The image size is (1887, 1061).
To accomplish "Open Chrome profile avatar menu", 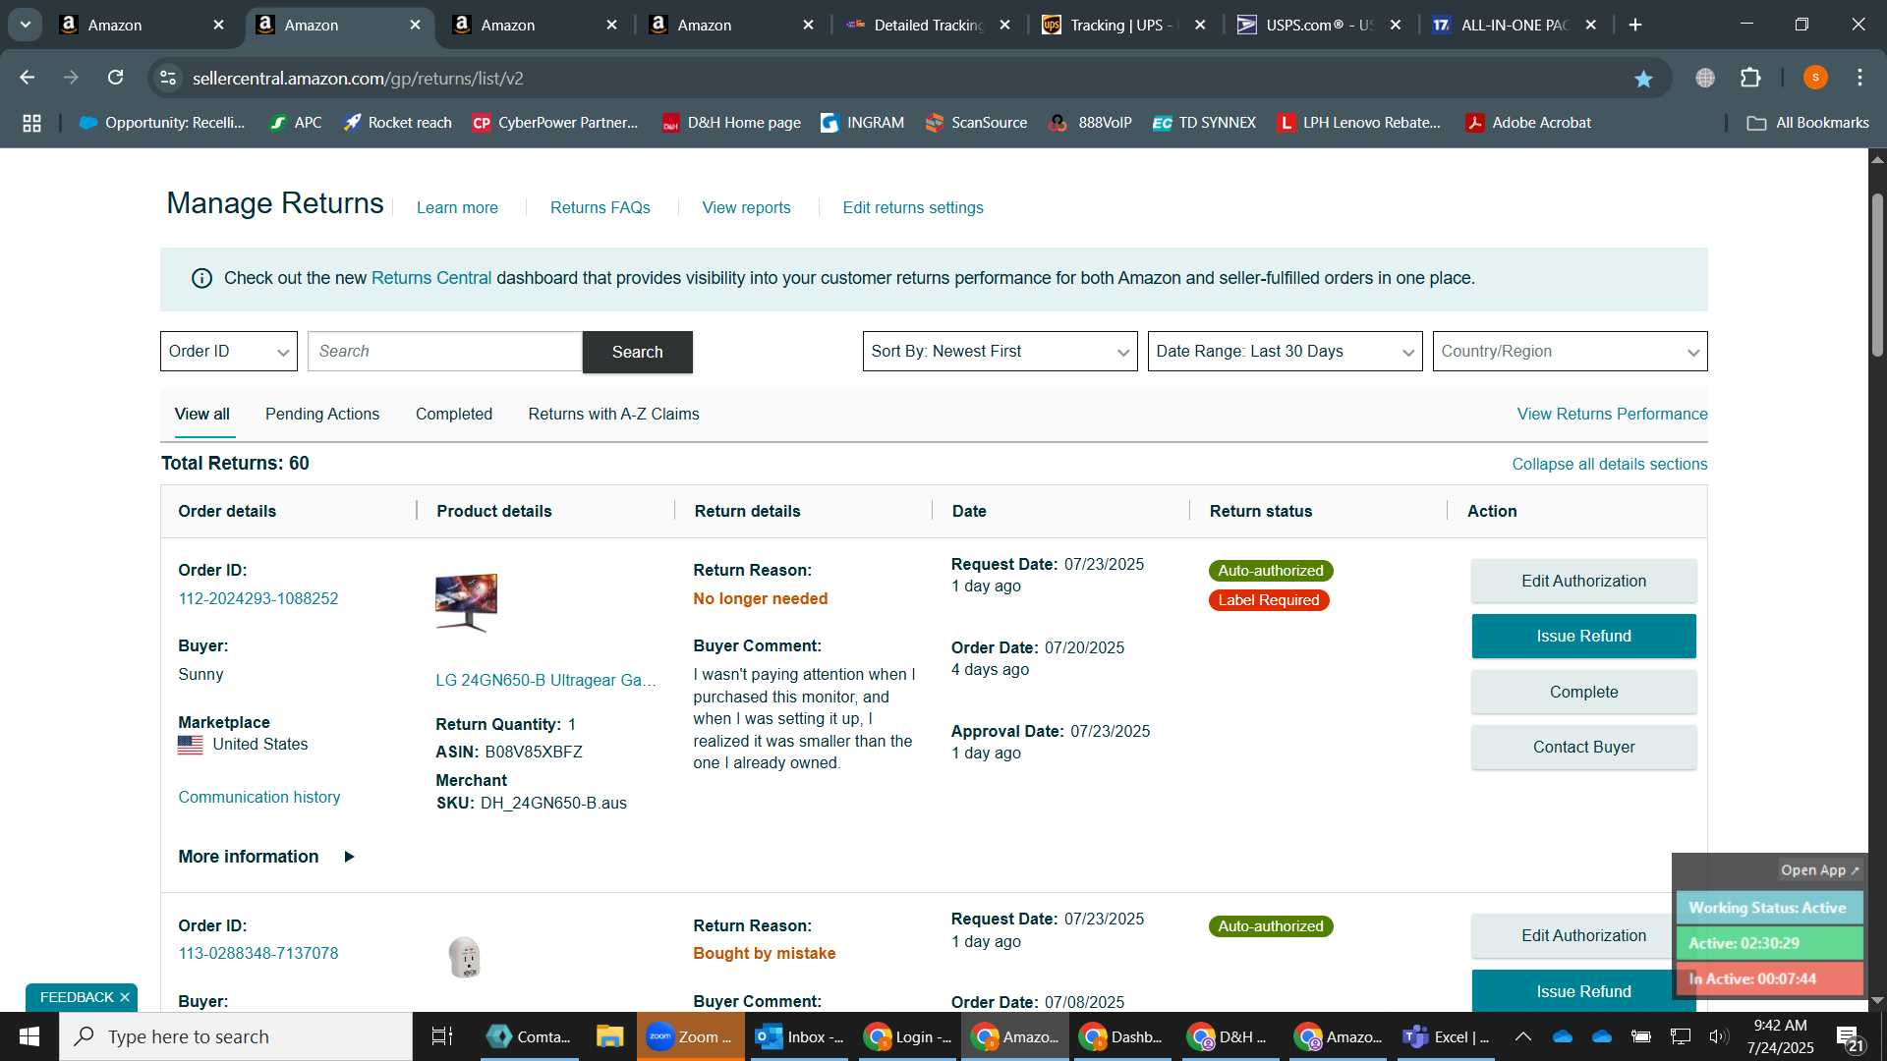I will tap(1815, 78).
